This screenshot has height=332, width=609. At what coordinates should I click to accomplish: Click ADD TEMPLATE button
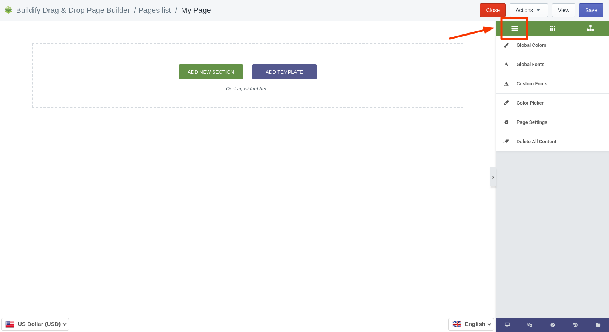coord(284,72)
